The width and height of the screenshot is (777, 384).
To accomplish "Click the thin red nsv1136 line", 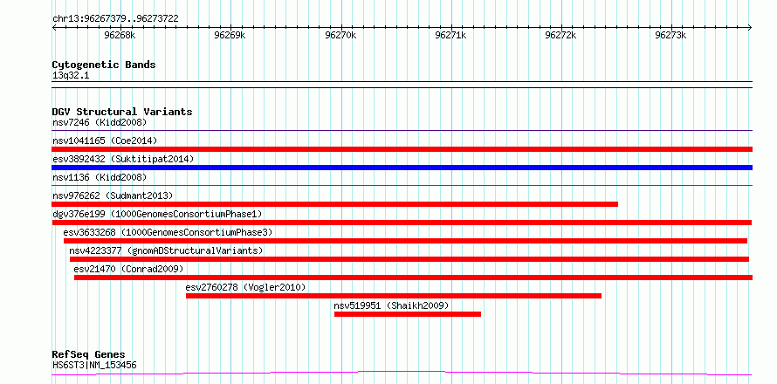I will [402, 186].
